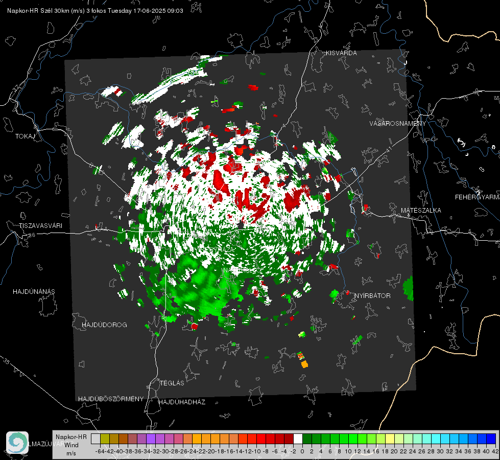Select the MÁTÉSZALKA city label
The height and width of the screenshot is (460, 500).
(421, 211)
